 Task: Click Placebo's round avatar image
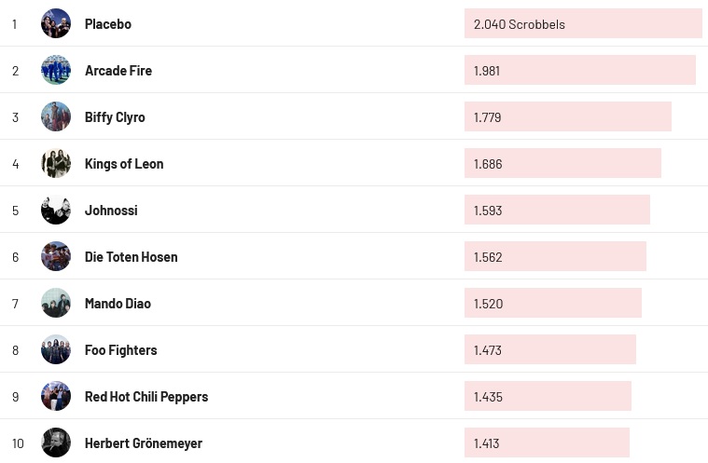pyautogui.click(x=56, y=23)
